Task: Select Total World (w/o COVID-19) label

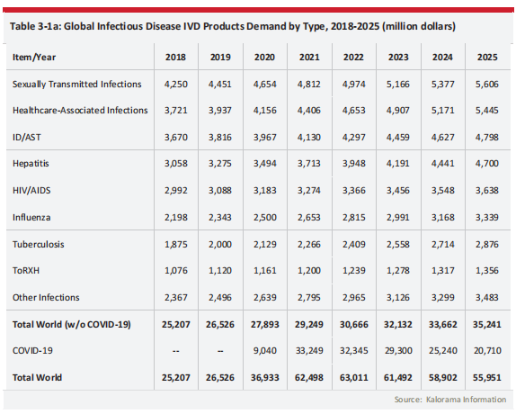Action: click(x=72, y=324)
